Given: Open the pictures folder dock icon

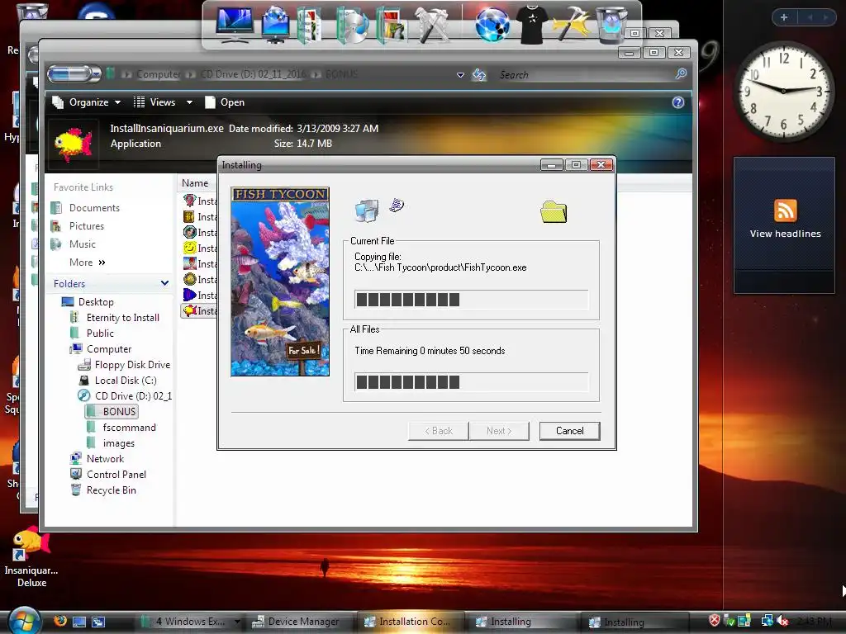Looking at the screenshot, I should (391, 25).
